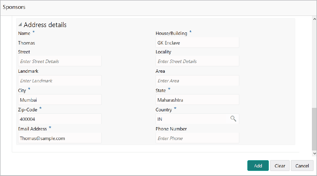Click the Phone Number input field

(x=197, y=138)
